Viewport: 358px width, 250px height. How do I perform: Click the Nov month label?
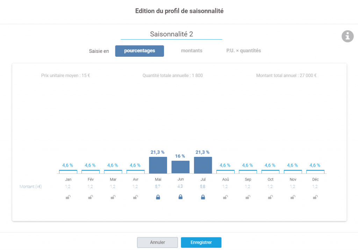point(293,179)
